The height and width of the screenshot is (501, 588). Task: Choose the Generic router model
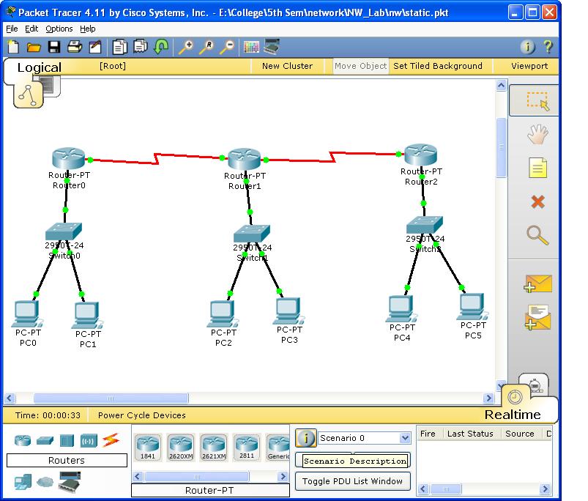click(278, 447)
